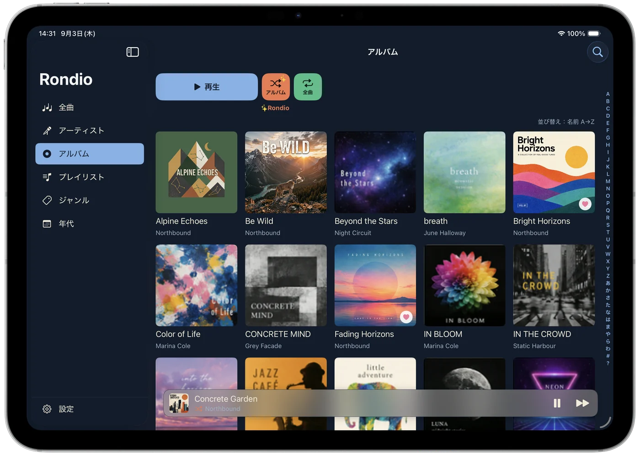The height and width of the screenshot is (456, 640).
Task: Open the CONCRETE MIND album cover
Action: tap(286, 285)
